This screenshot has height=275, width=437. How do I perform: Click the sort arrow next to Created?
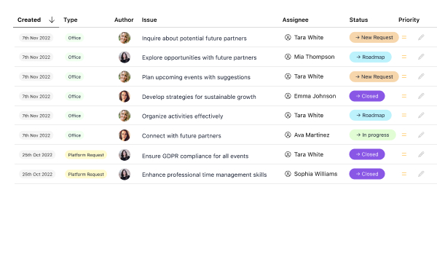point(52,20)
